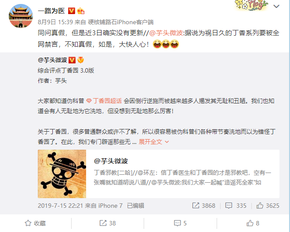Toggle like thumbs-up showing 8
290x232 pixels.
(x=253, y=223)
